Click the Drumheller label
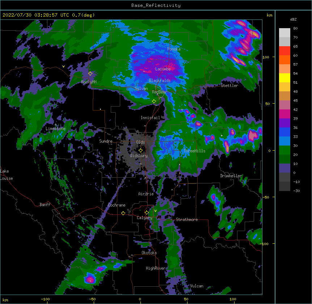The width and height of the screenshot is (312, 304). [231, 176]
